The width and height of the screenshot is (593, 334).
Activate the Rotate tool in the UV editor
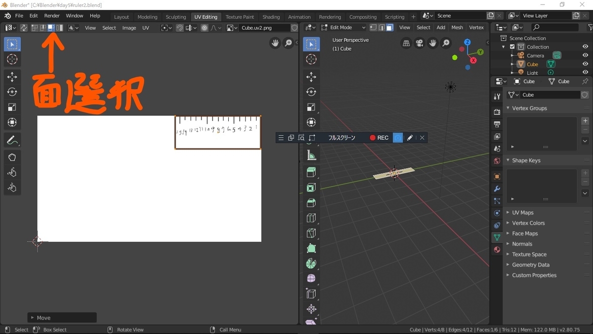pos(12,92)
